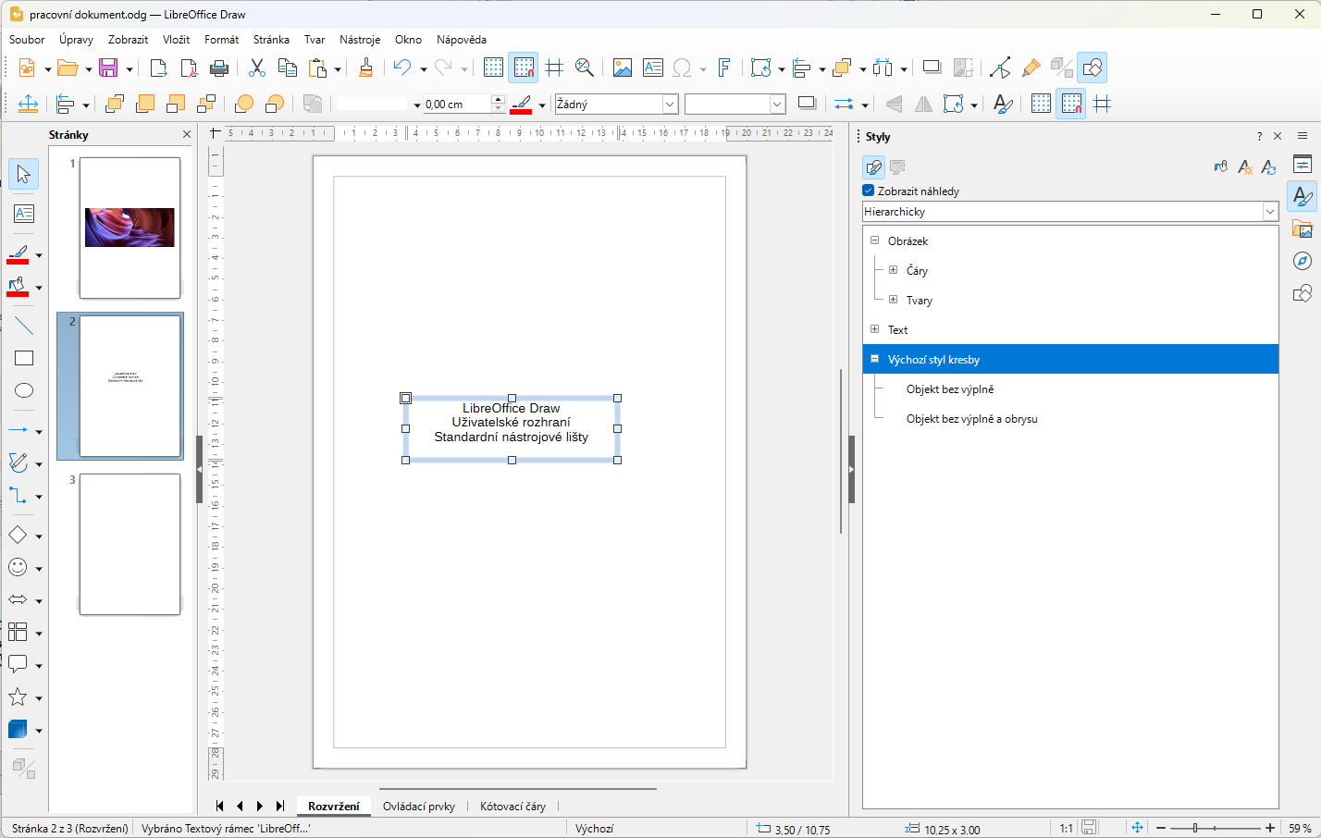Switch to the Ovládací prvky layer tab
This screenshot has height=838, width=1321.
419,807
